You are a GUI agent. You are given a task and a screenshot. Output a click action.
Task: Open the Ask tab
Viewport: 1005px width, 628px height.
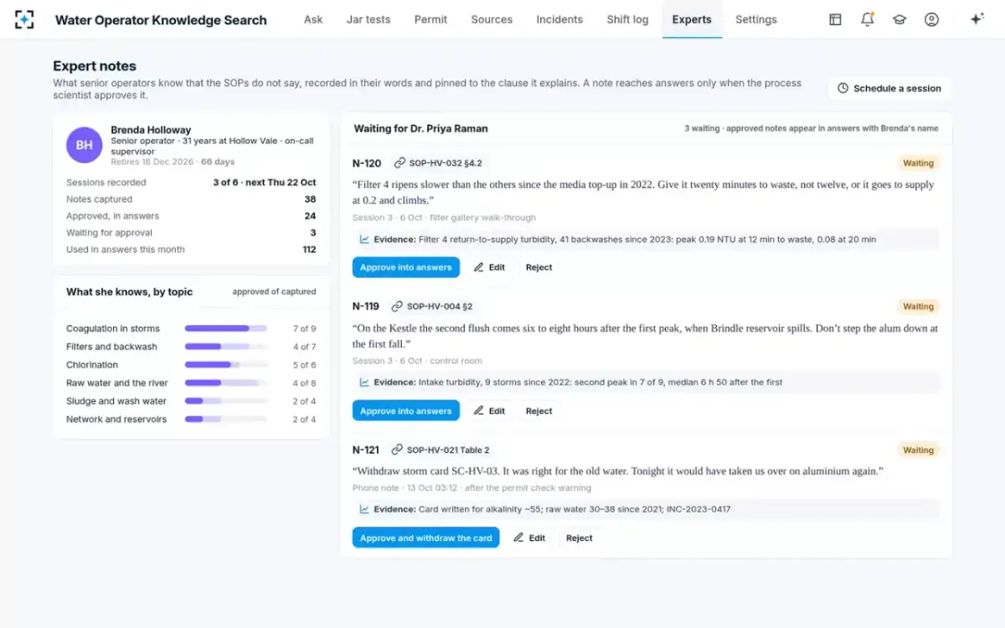(313, 19)
